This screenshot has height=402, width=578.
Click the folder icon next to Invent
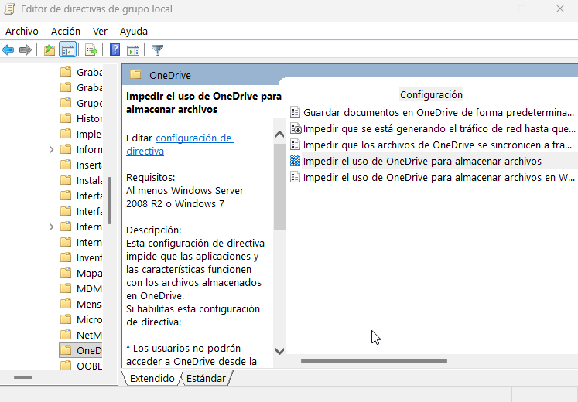click(x=66, y=257)
